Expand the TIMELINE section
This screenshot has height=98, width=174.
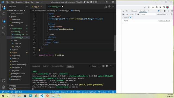pos(13,89)
